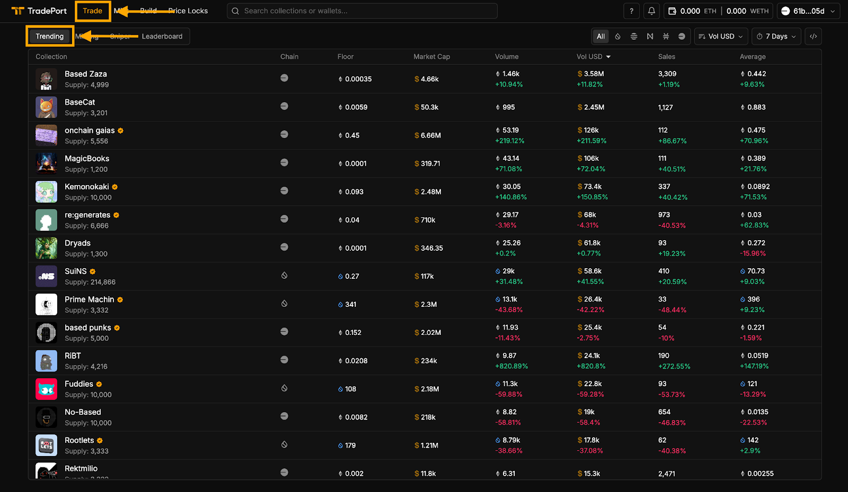Click the search magnifier icon
The width and height of the screenshot is (848, 492).
point(235,11)
